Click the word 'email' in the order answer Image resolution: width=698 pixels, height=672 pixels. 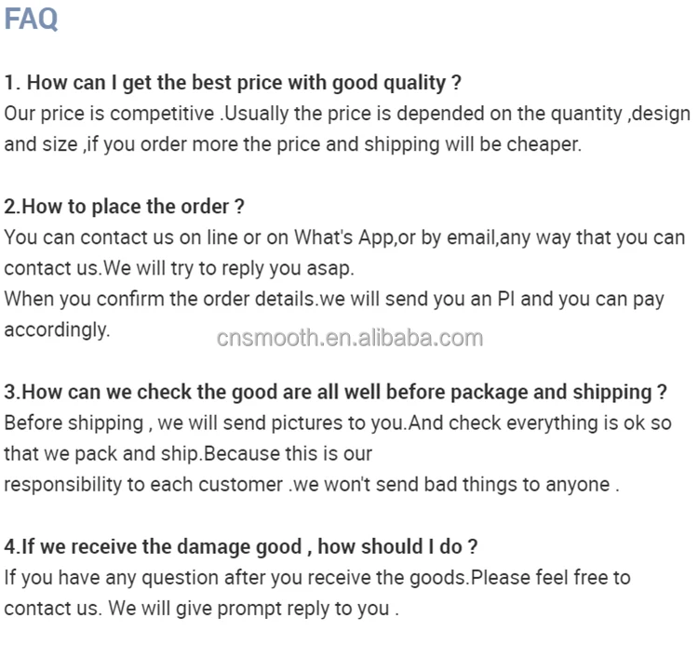click(471, 237)
